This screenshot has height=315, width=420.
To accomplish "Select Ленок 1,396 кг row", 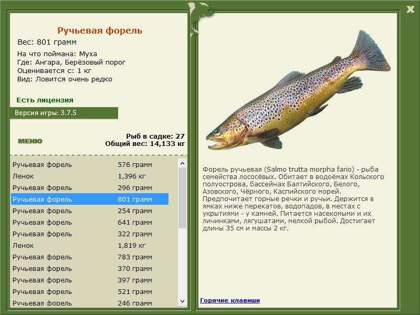I will (90, 176).
